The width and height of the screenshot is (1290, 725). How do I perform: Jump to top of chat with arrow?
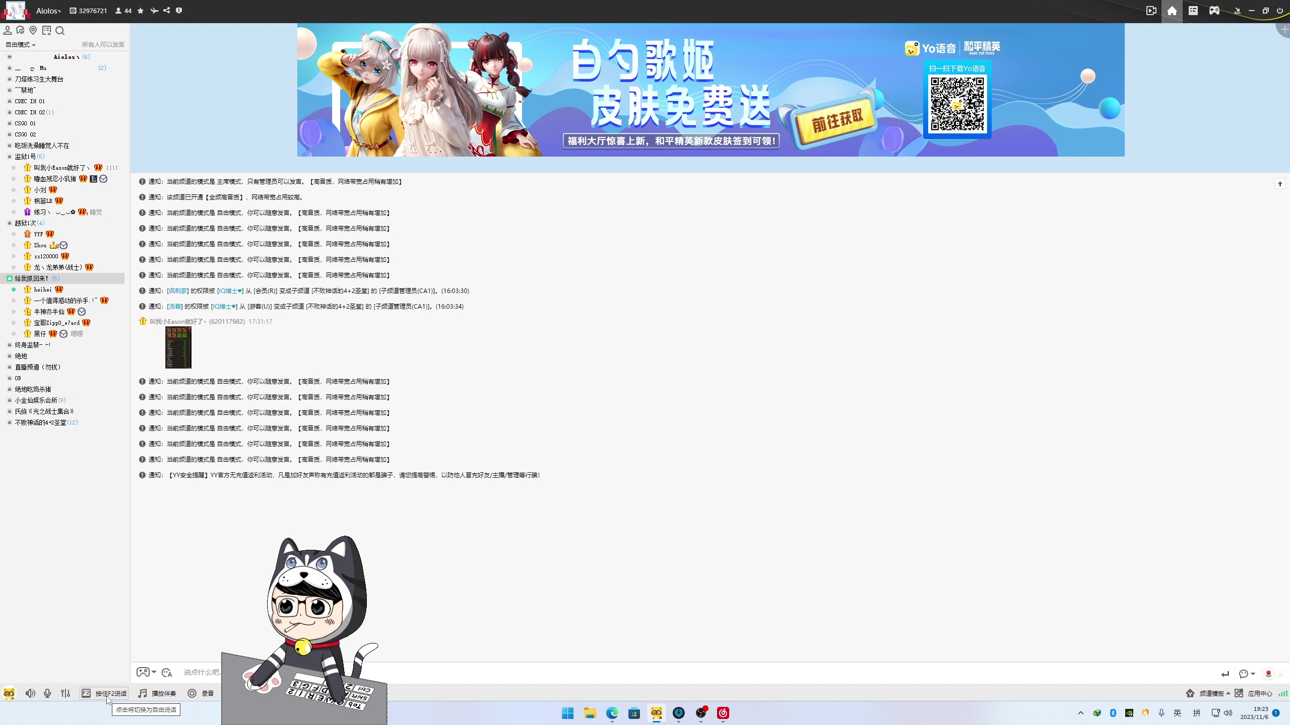click(x=1280, y=184)
